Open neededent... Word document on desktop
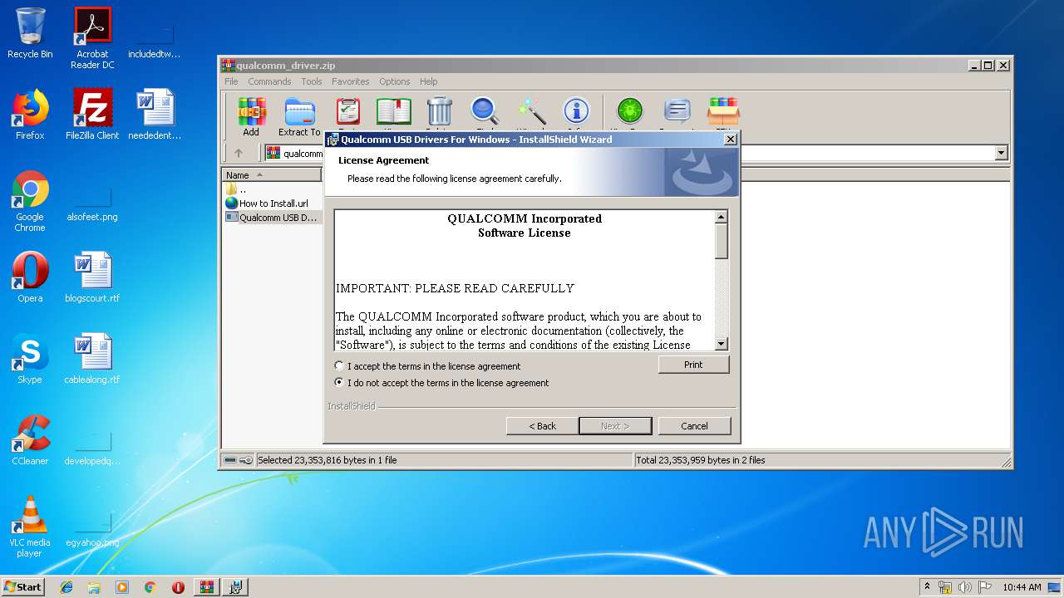This screenshot has width=1064, height=598. tap(155, 115)
